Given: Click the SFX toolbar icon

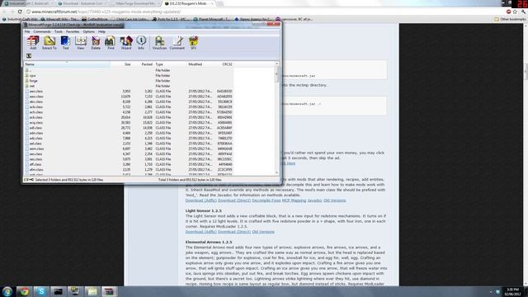Looking at the screenshot, I should 193,43.
